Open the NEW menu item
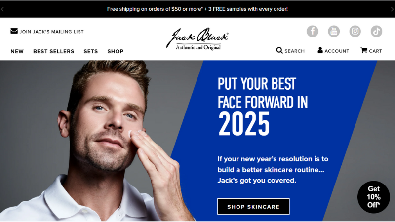The width and height of the screenshot is (395, 222). pyautogui.click(x=17, y=51)
